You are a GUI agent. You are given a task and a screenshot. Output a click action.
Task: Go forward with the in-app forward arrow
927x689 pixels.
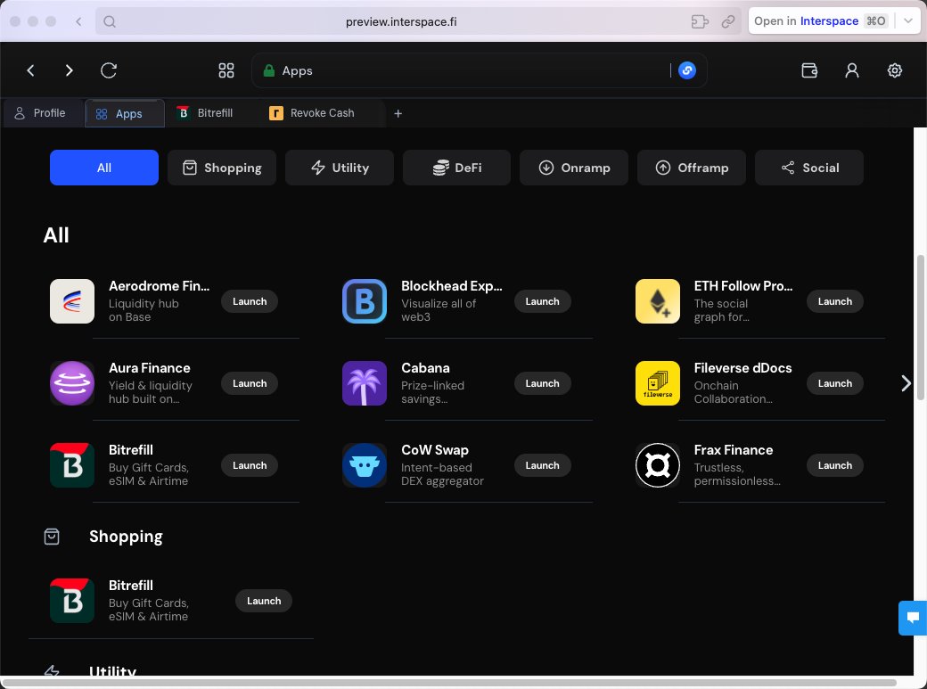pos(70,70)
